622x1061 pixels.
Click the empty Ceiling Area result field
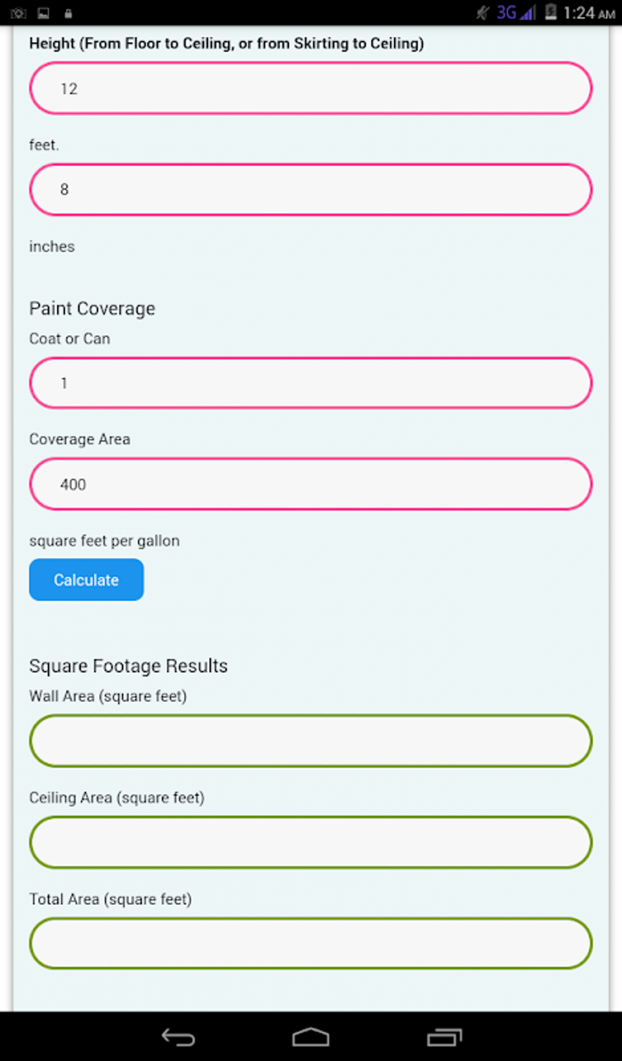[x=310, y=843]
